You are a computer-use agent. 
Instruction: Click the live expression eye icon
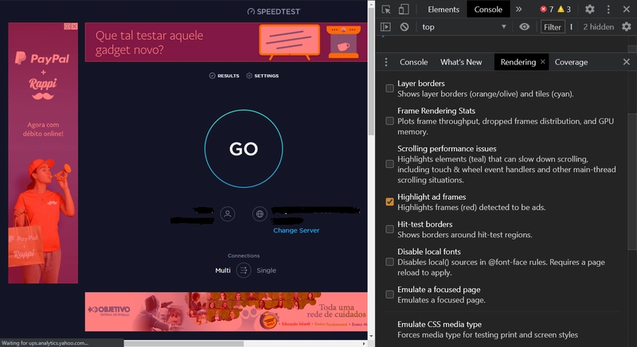524,27
